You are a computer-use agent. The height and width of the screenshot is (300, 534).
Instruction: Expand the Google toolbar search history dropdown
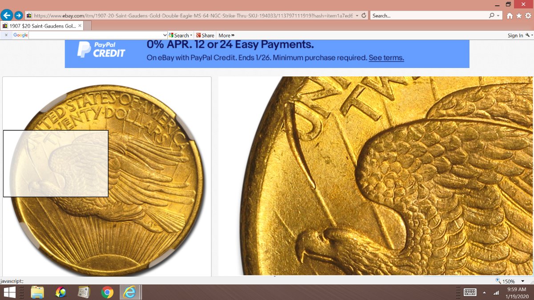(165, 35)
